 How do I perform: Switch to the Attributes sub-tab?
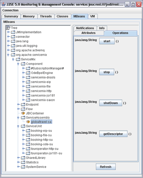click(89, 33)
